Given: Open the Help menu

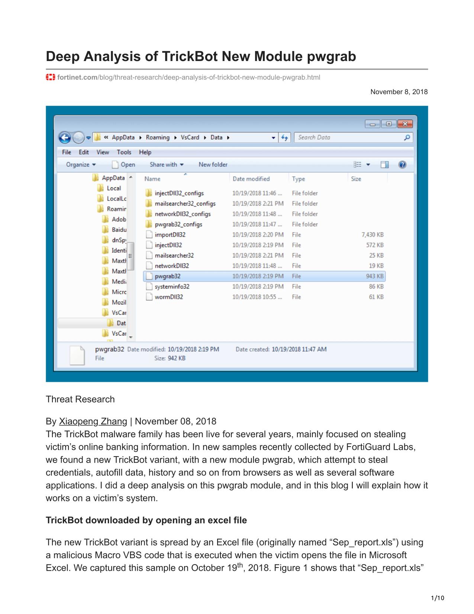Looking at the screenshot, I should (145, 152).
